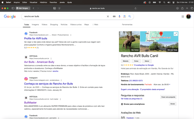Open the Reader view icon in address bar
The height and width of the screenshot is (119, 194).
(59, 8)
